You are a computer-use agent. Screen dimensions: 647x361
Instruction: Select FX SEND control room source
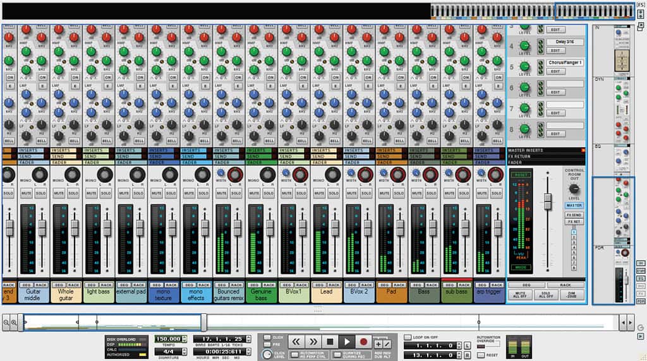click(x=574, y=215)
